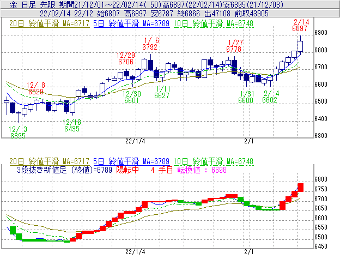Click the 1/27 6778 high annotation
The image size is (340, 259).
click(234, 46)
